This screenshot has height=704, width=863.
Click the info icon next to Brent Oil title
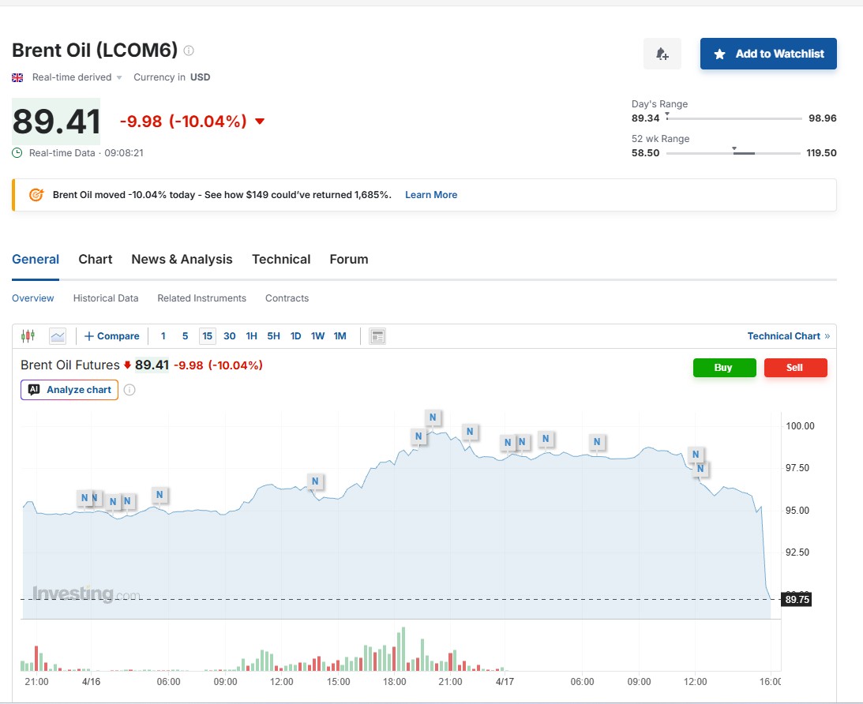pos(189,51)
